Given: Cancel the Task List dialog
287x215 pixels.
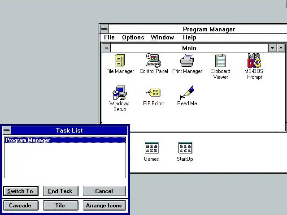Looking at the screenshot, I should pyautogui.click(x=104, y=191).
